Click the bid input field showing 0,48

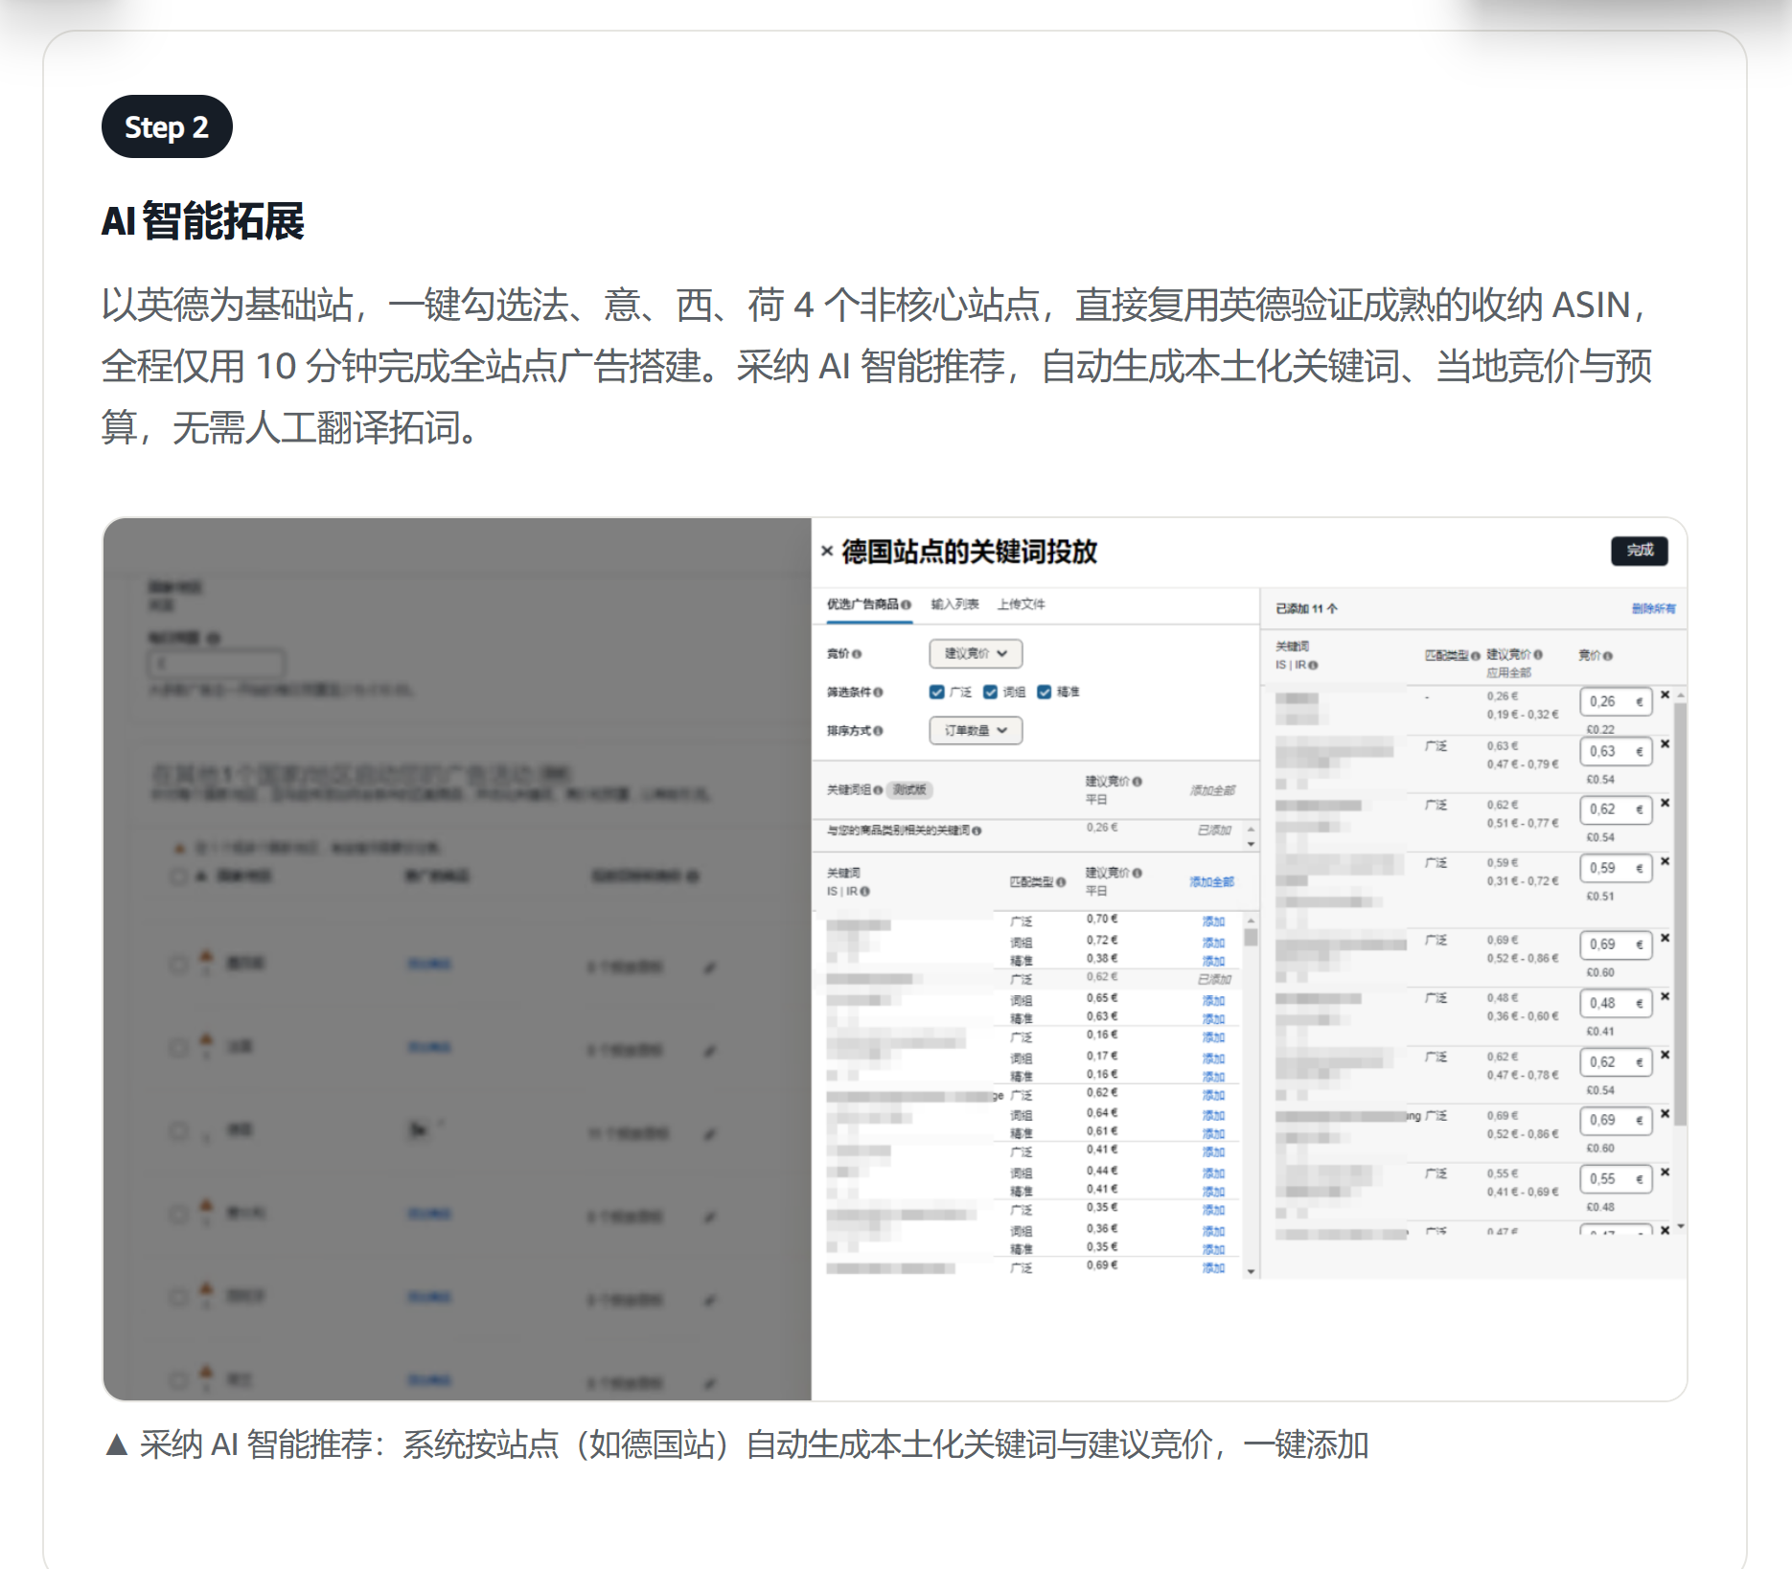1616,1003
